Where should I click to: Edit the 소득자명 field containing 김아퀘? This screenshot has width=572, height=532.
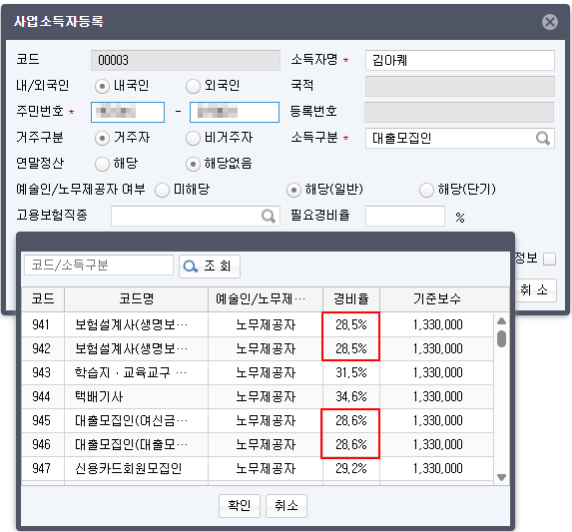click(460, 60)
